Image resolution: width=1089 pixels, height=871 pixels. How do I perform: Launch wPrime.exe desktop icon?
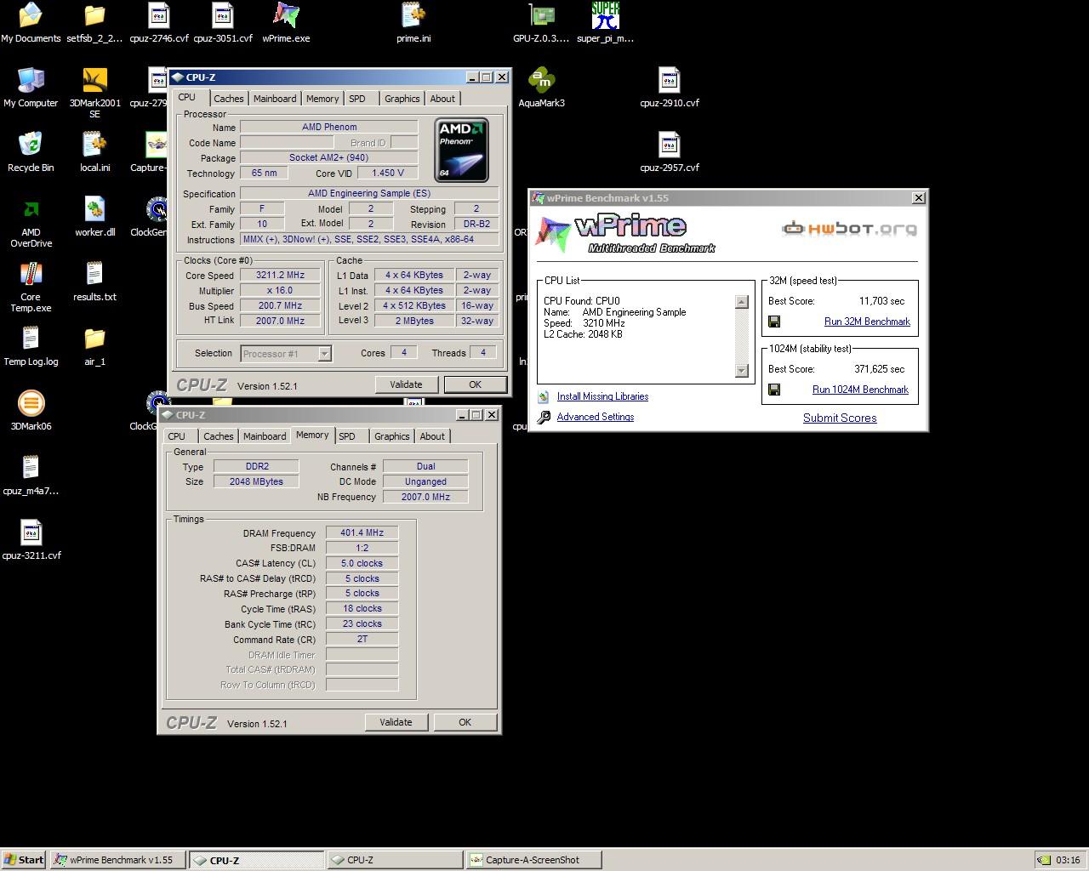(286, 23)
